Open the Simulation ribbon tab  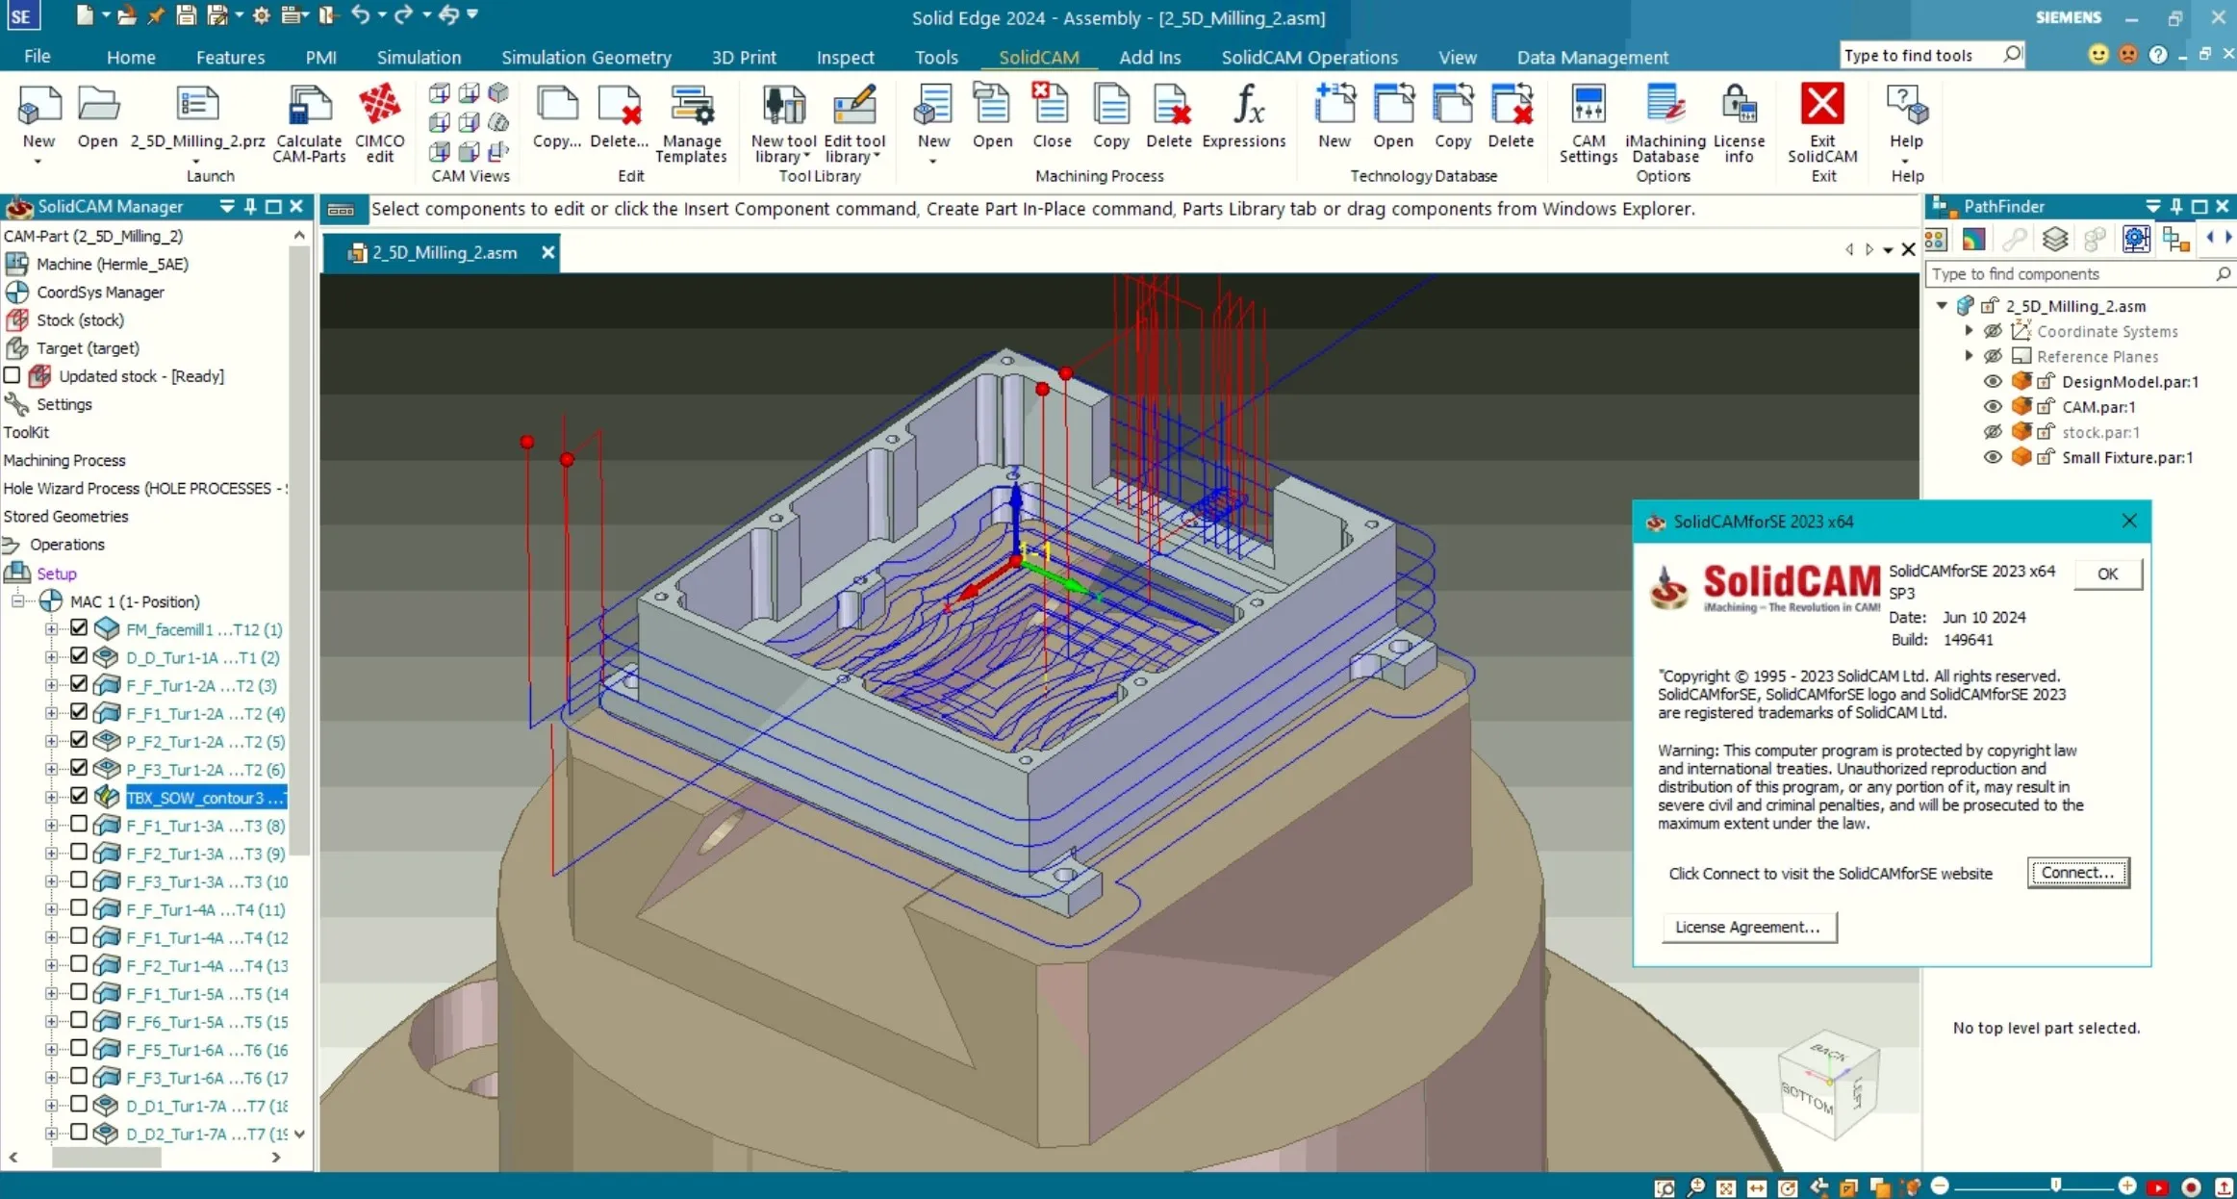coord(419,57)
